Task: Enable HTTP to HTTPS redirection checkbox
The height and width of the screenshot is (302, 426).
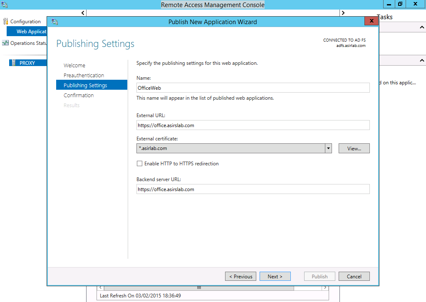Action: point(139,163)
